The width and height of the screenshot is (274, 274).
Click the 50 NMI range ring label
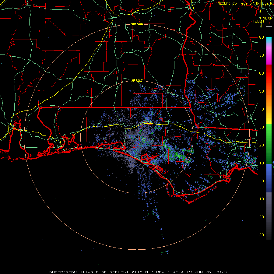[137, 80]
